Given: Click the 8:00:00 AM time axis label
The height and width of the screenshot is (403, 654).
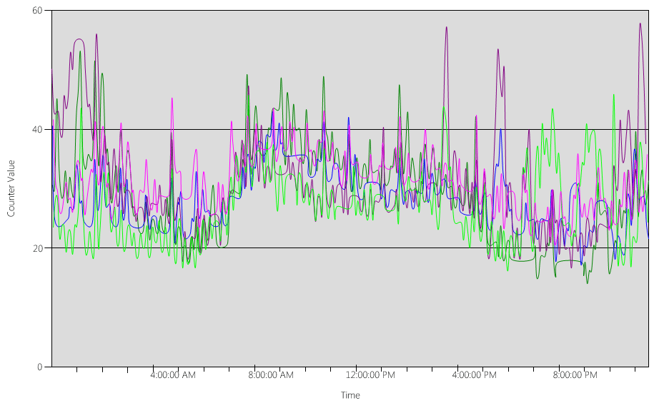Looking at the screenshot, I should tap(271, 375).
